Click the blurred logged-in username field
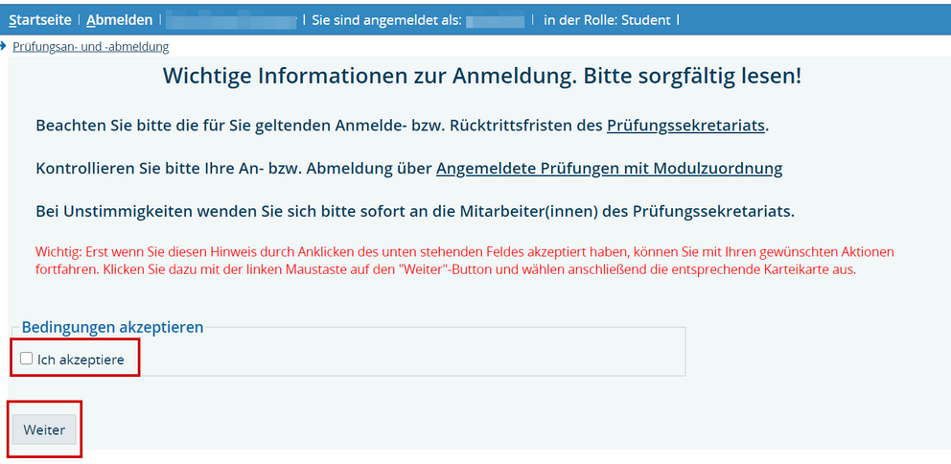 coord(495,19)
